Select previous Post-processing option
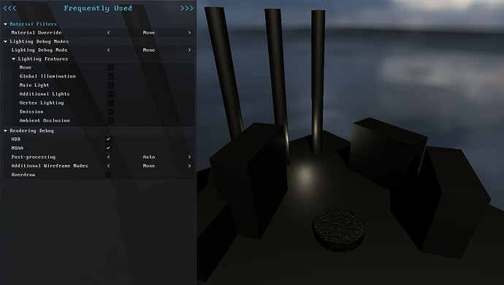The height and width of the screenshot is (285, 504). tap(108, 157)
